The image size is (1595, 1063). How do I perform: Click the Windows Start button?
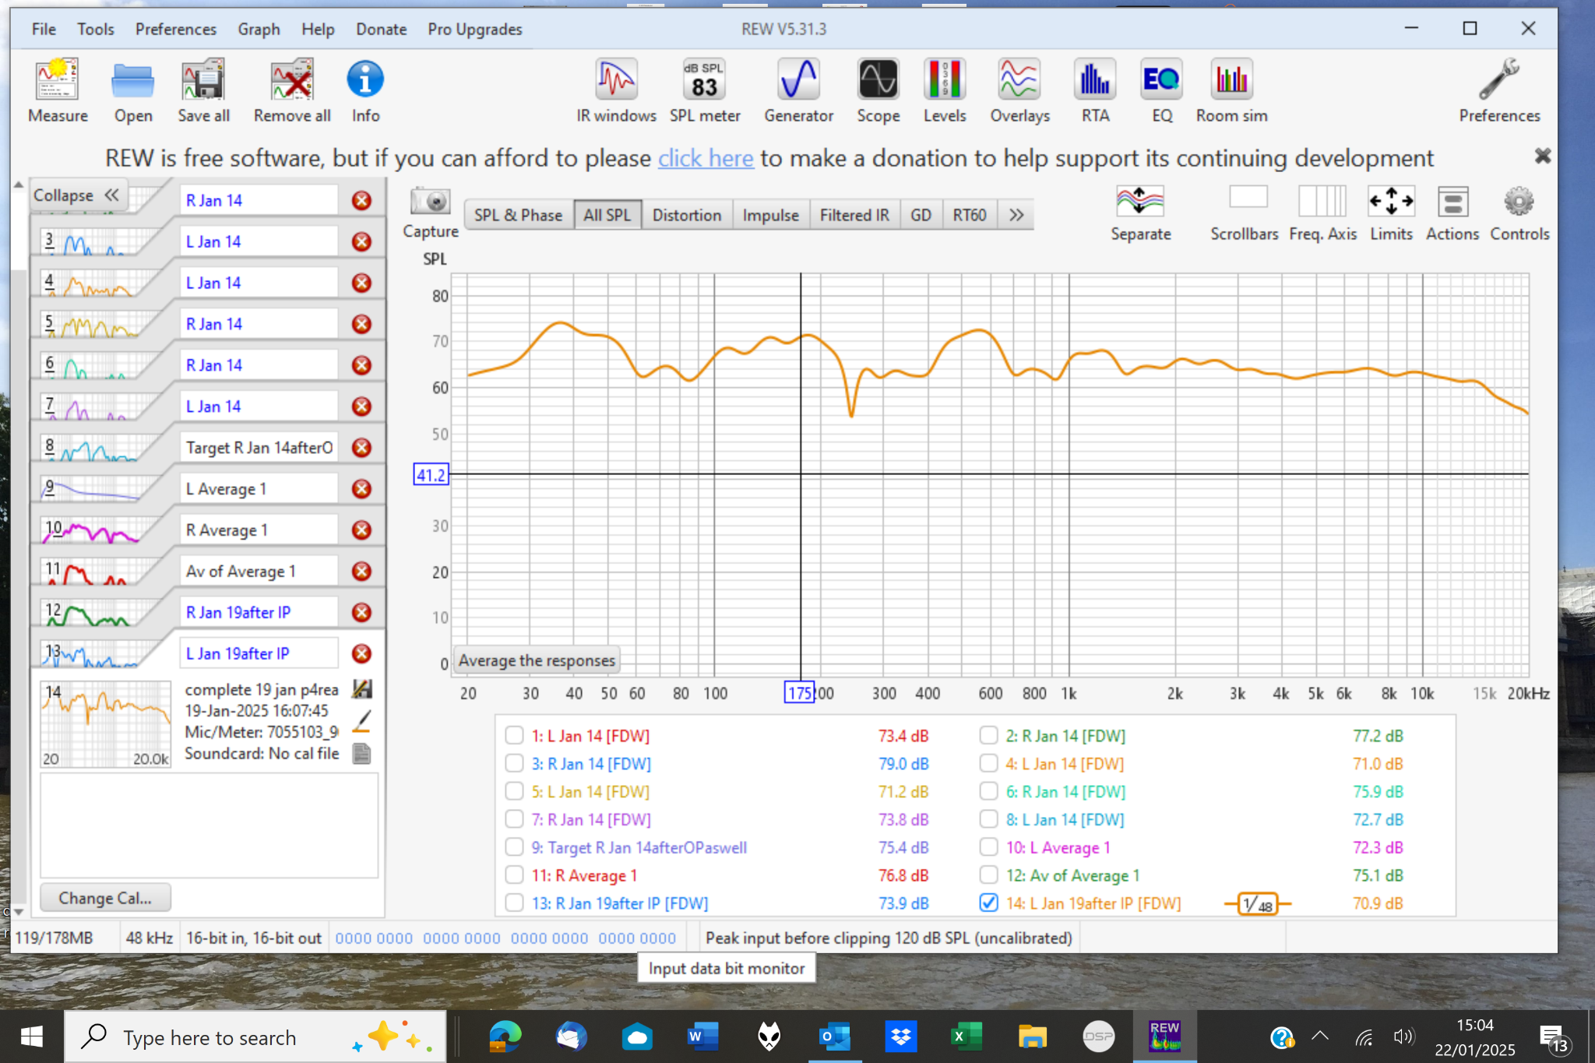pyautogui.click(x=31, y=1037)
